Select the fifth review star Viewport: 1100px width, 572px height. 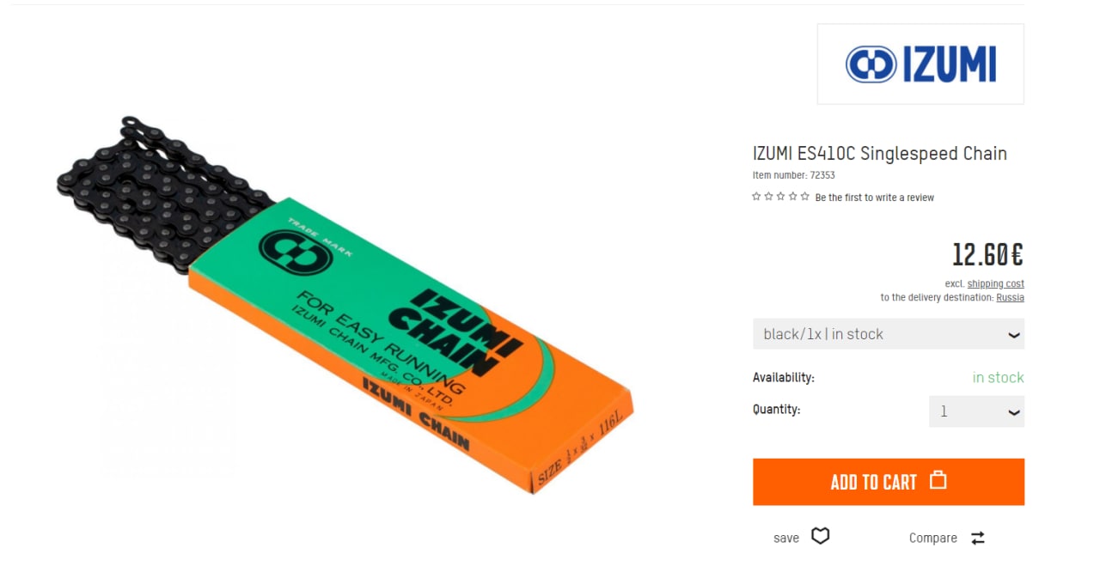pos(805,197)
